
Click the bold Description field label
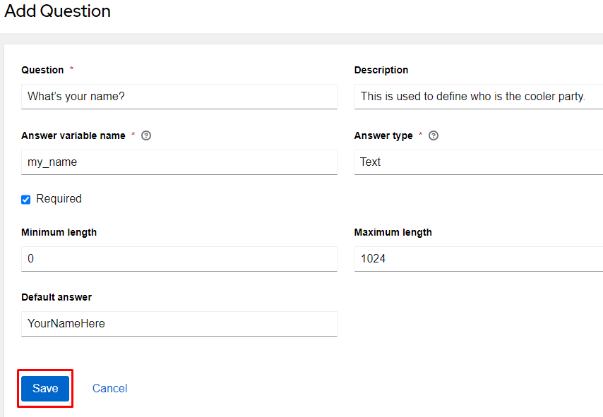[x=381, y=70]
